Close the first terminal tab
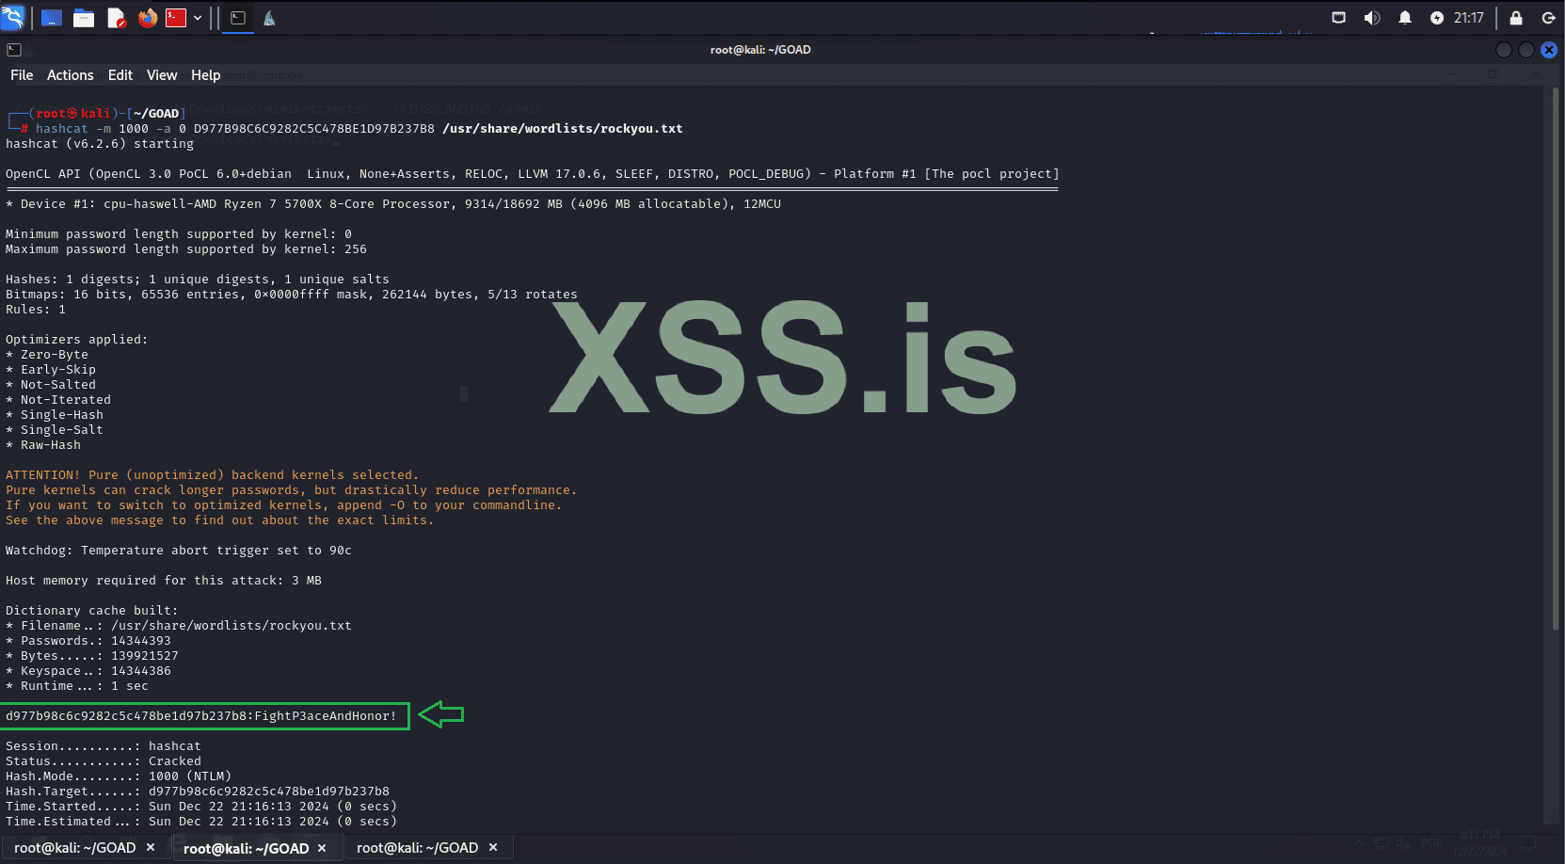 coord(151,848)
